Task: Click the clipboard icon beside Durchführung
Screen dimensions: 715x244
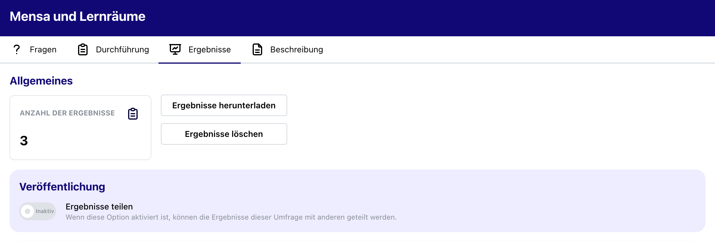Action: 83,49
